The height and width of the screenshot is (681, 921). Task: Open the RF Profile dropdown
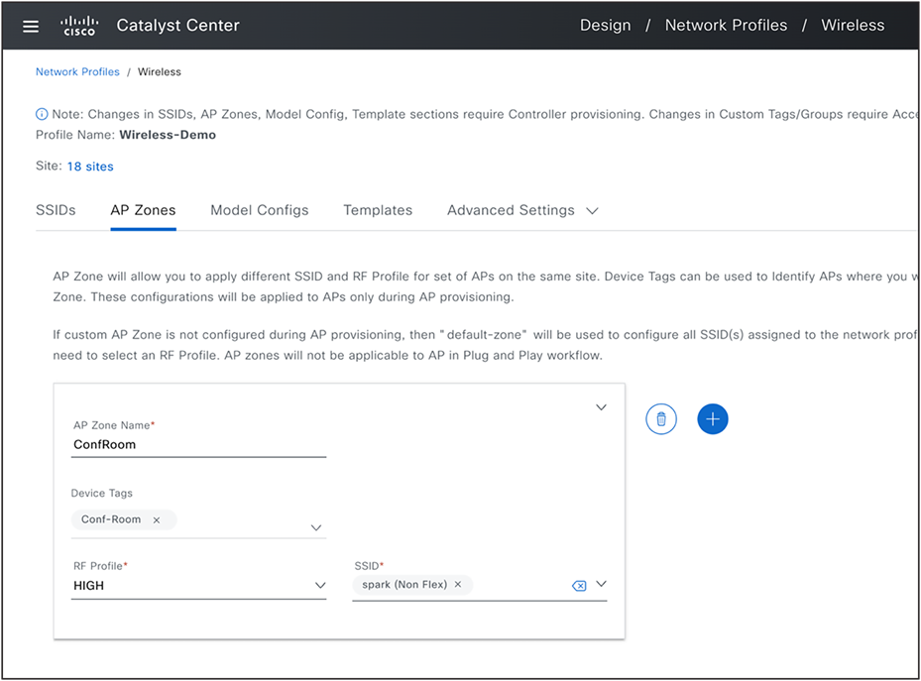point(320,585)
